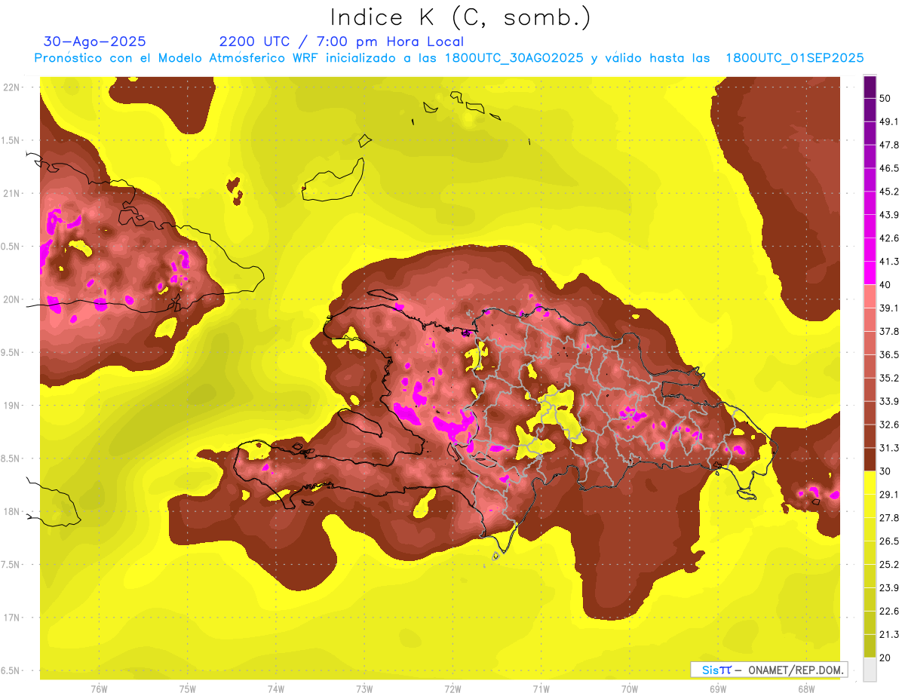Click the "75W" longitude label
Image resolution: width=905 pixels, height=699 pixels.
click(187, 688)
